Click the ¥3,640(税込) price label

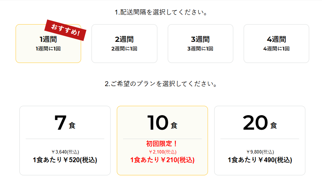pos(65,152)
